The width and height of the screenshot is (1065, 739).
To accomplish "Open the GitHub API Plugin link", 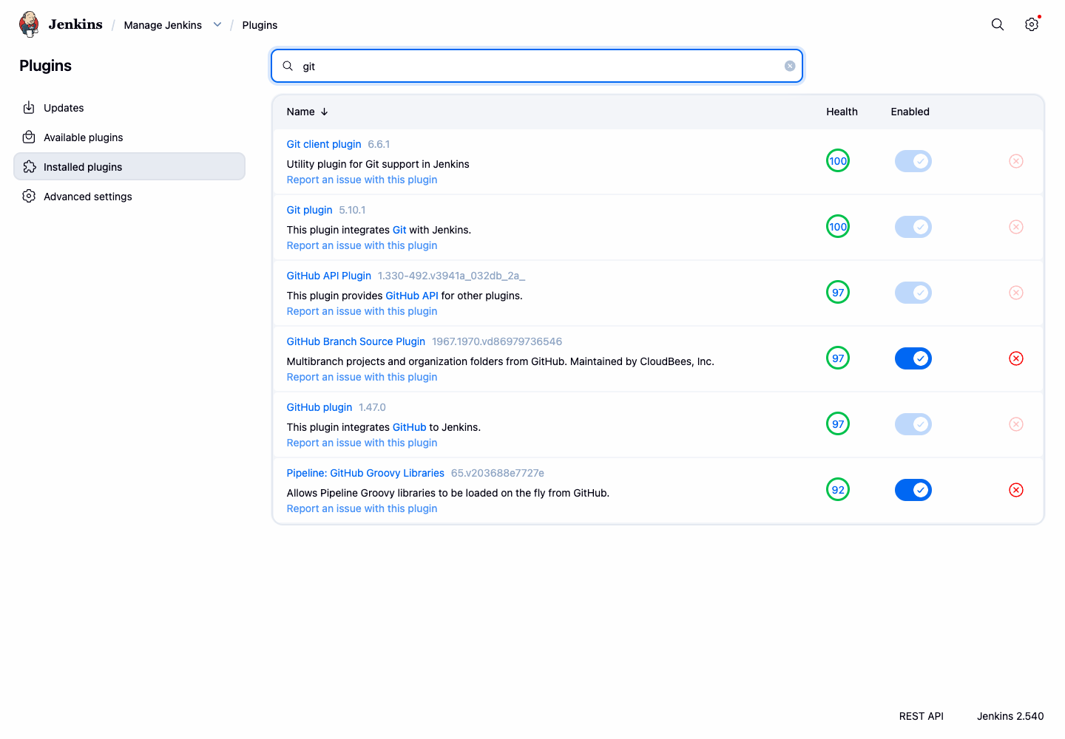I will point(329,276).
